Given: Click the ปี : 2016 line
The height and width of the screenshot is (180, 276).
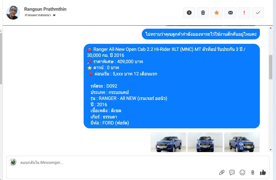Looking at the screenshot, I should (x=99, y=104).
